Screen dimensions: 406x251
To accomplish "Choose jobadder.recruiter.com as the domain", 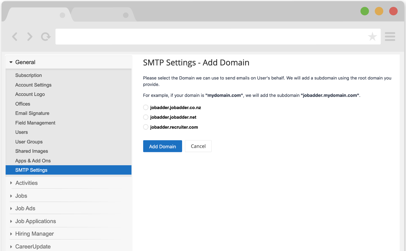I will (x=146, y=127).
